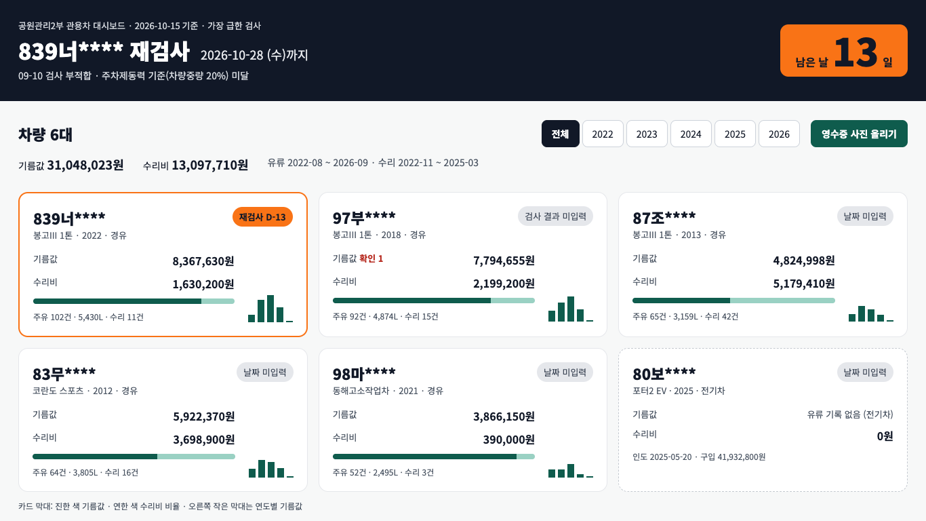
Task: Open the 839너**** vehicle card title
Action: pos(69,218)
